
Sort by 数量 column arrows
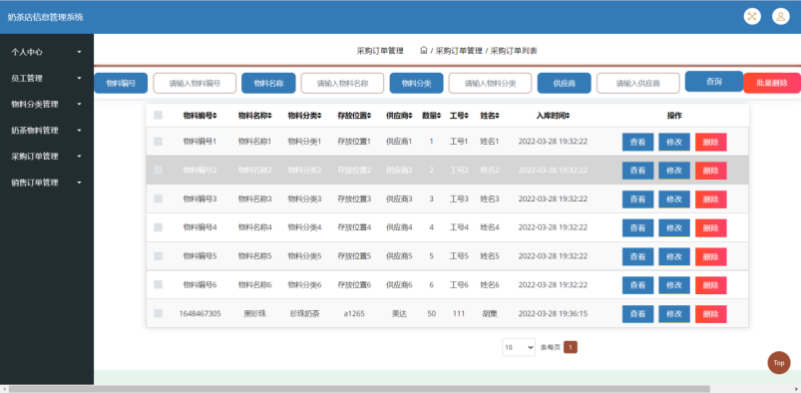coord(440,116)
